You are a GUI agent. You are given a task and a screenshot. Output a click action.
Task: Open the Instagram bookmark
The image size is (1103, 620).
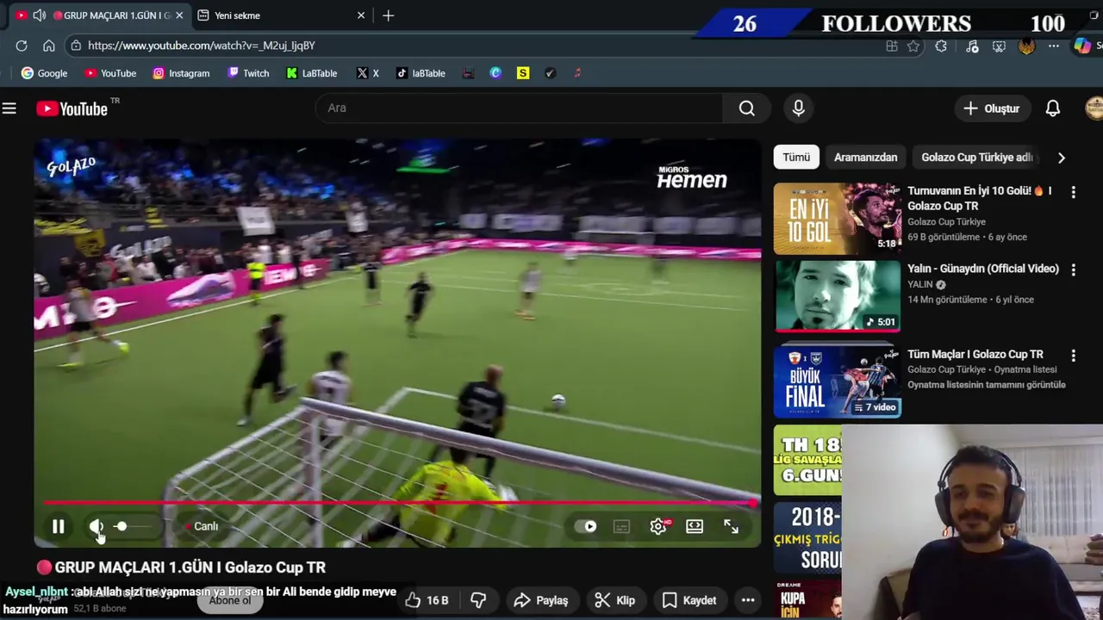coord(181,73)
